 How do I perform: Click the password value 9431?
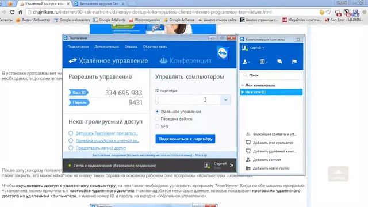tap(136, 102)
